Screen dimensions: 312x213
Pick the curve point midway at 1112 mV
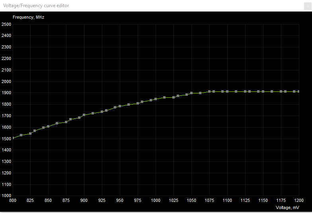click(x=236, y=91)
